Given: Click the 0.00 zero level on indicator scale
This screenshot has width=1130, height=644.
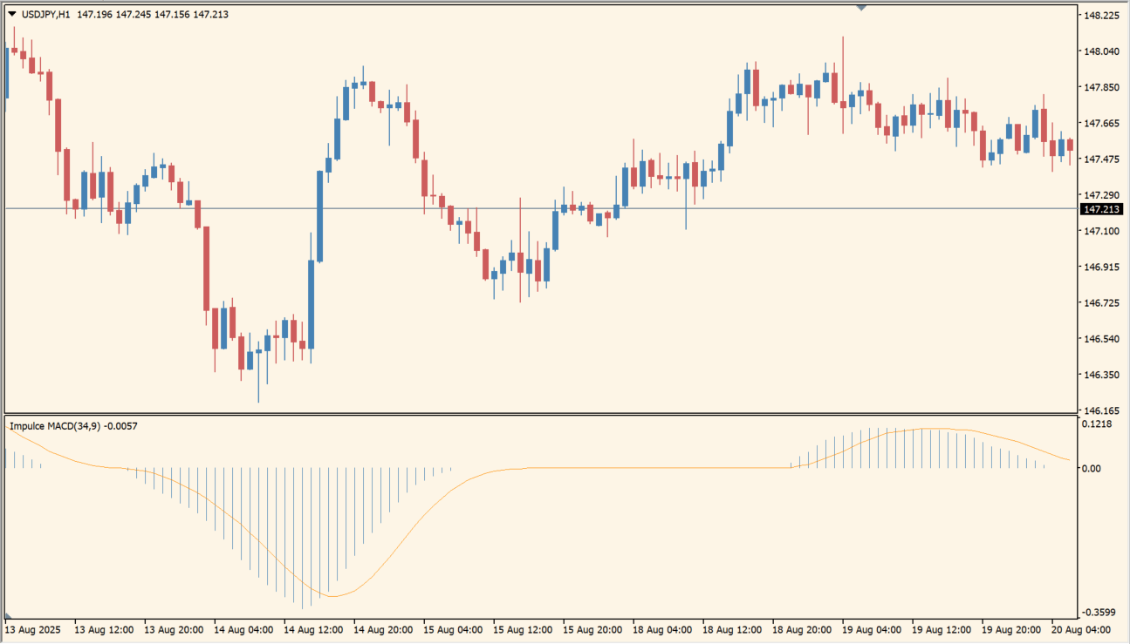Looking at the screenshot, I should 1092,469.
